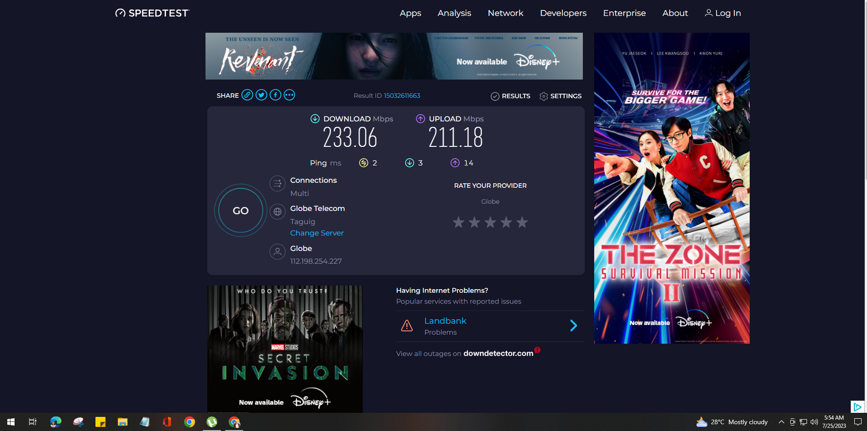The width and height of the screenshot is (867, 431).
Task: Click the download arrow icon beside DOWNLOAD
Action: pyautogui.click(x=315, y=119)
